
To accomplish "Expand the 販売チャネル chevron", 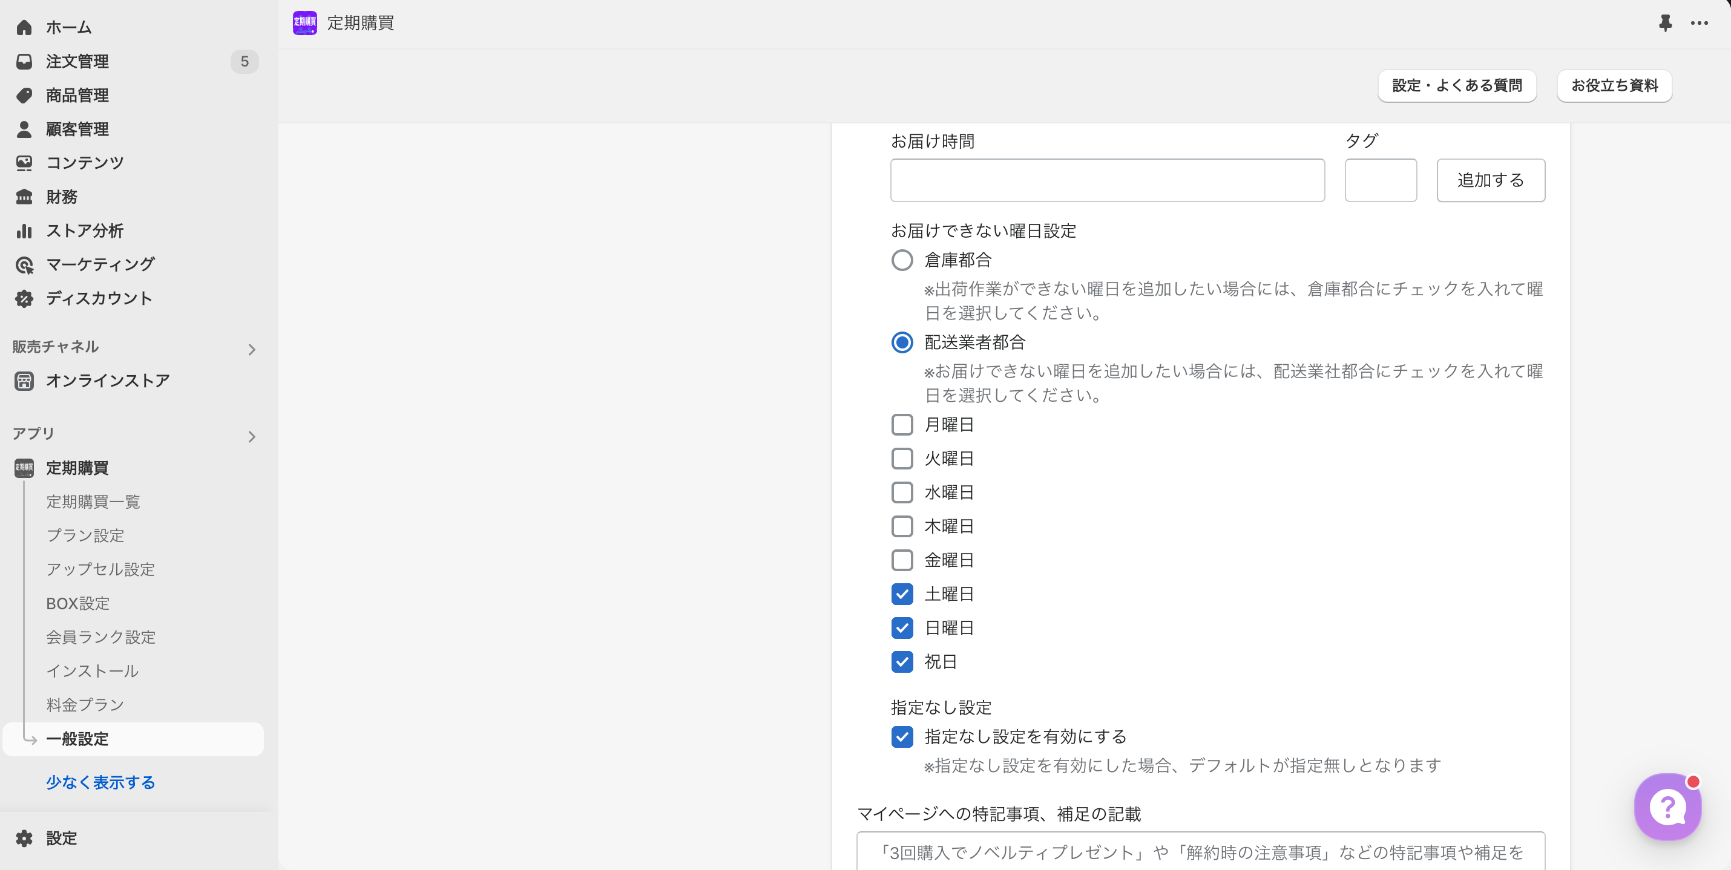I will pos(252,349).
